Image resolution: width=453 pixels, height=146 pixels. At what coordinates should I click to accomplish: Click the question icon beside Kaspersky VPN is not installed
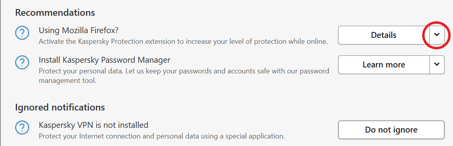pyautogui.click(x=22, y=128)
